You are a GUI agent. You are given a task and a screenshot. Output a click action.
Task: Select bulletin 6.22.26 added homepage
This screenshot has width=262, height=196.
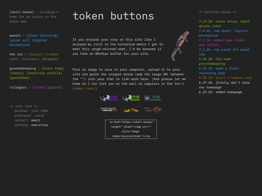click(x=220, y=92)
